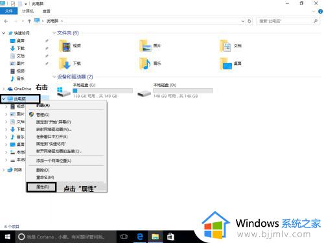Open the 文件 ribbon tab
Viewport: 324px width, 243px height.
coord(8,11)
